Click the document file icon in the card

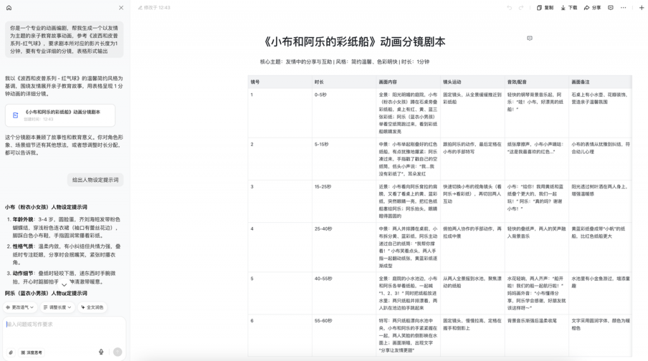pos(15,115)
